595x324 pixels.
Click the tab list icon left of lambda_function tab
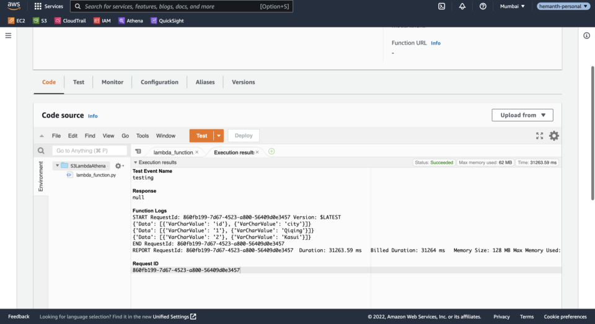(138, 151)
